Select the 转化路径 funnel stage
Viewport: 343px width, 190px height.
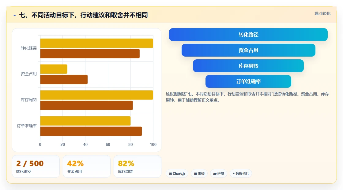(248, 35)
